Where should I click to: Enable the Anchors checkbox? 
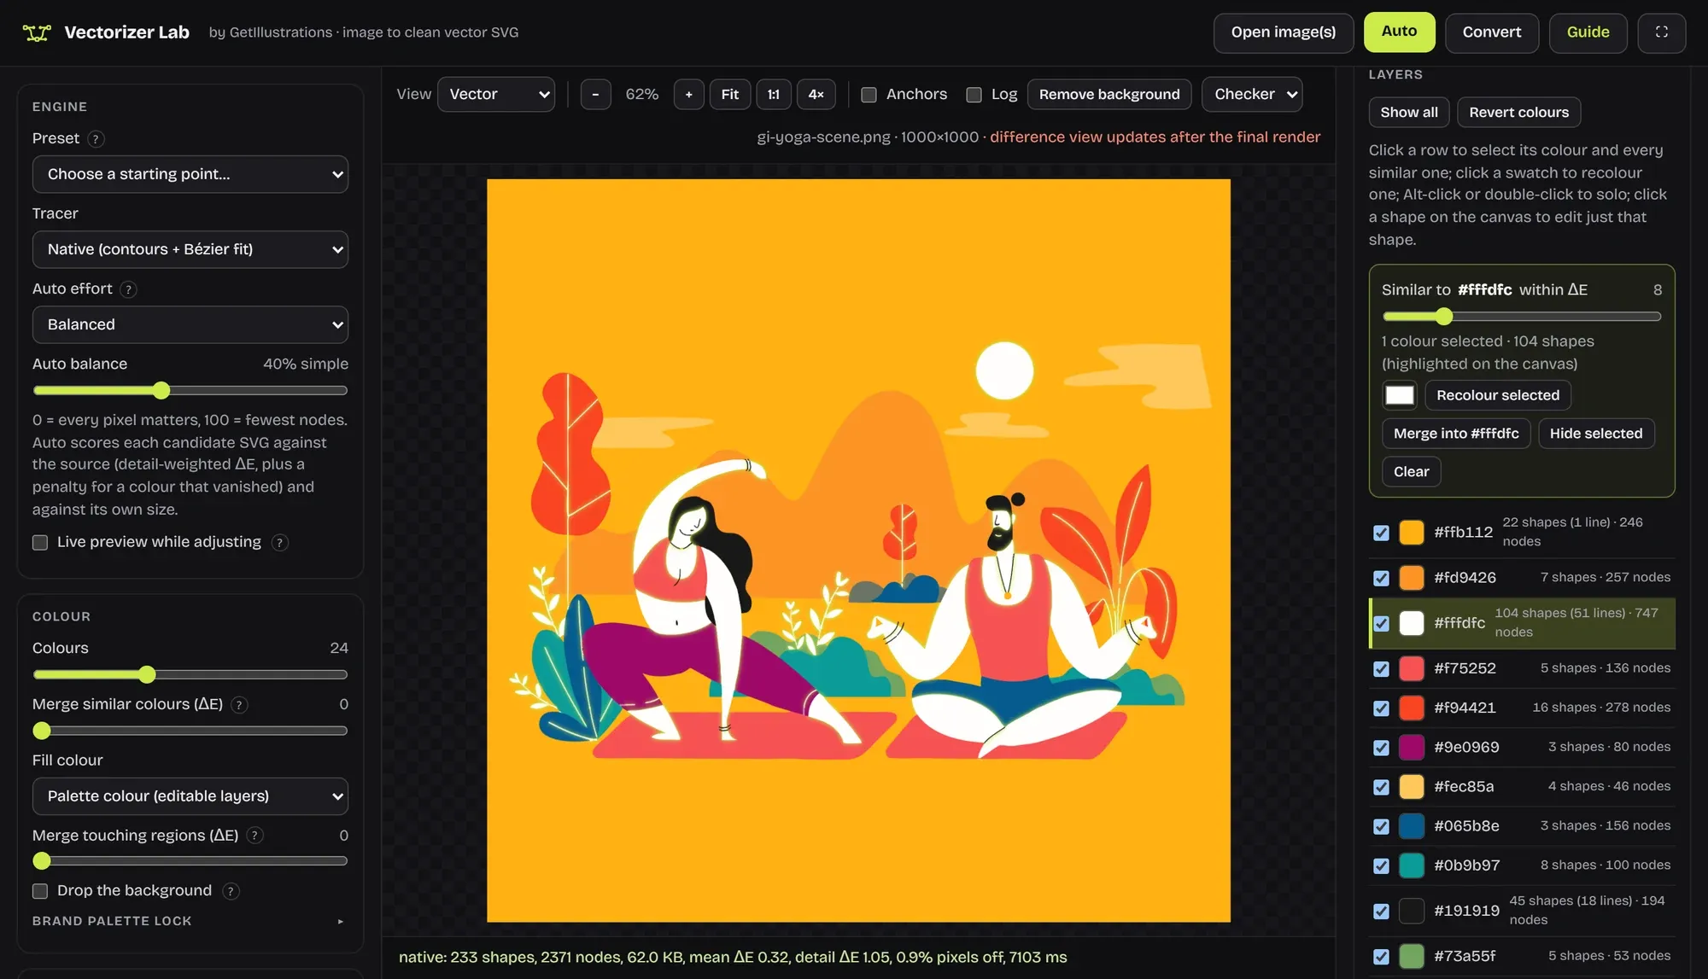coord(869,95)
